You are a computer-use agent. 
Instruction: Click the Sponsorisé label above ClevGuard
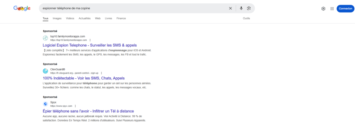click(50, 64)
